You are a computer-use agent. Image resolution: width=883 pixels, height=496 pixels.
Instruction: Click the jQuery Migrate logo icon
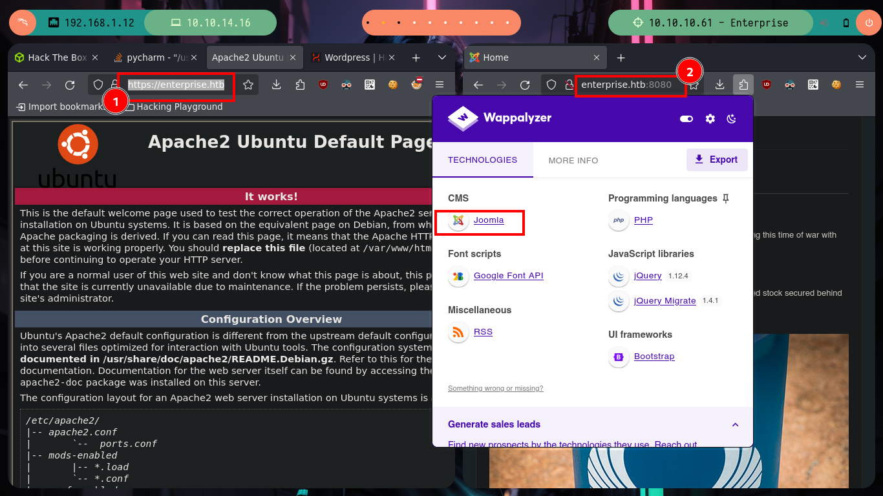(x=619, y=302)
